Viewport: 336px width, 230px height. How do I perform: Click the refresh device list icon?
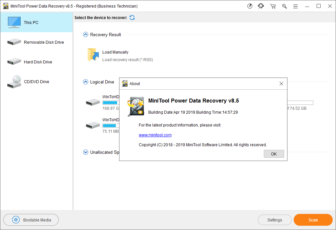click(x=132, y=18)
